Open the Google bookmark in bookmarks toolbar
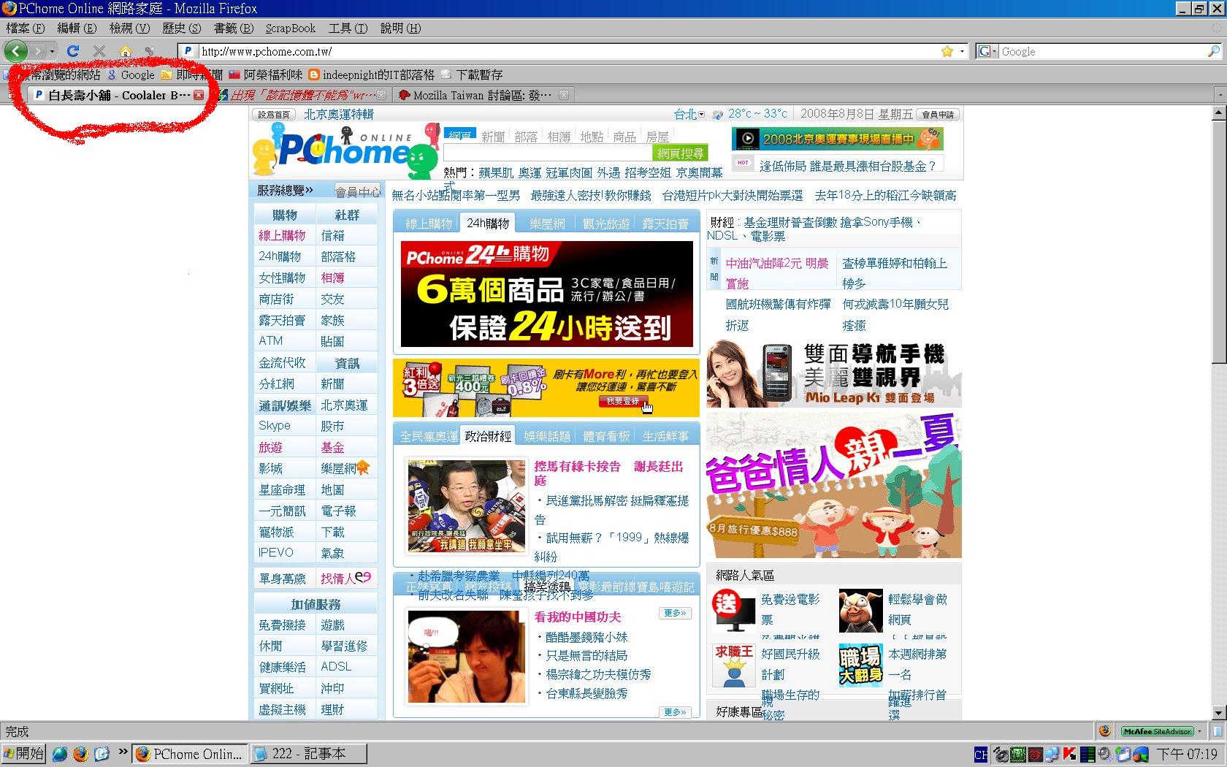Screen dimensions: 1227x767 tap(131, 75)
